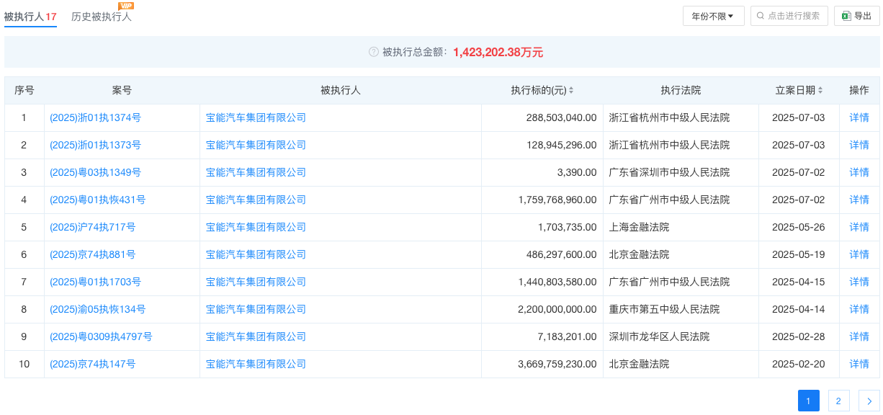This screenshot has width=883, height=415.
Task: Switch to the 历史被执行人 tab
Action: tap(102, 16)
